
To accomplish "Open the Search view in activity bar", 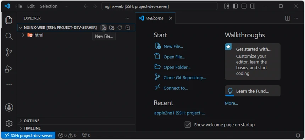I will point(9,36).
